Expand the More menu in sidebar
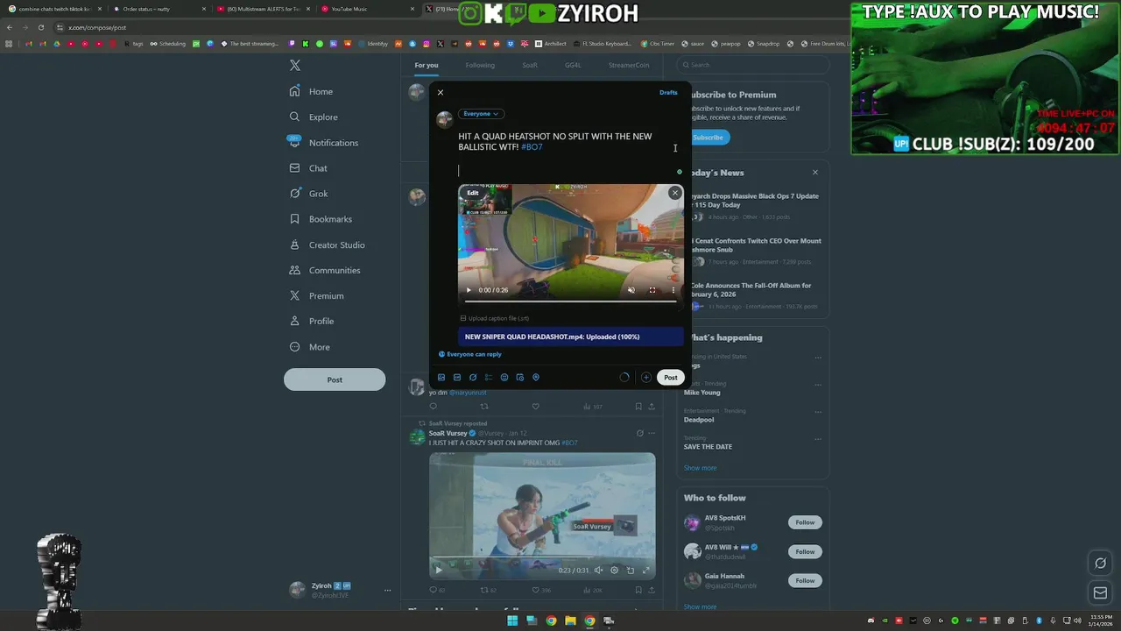Image resolution: width=1121 pixels, height=631 pixels. 309,347
